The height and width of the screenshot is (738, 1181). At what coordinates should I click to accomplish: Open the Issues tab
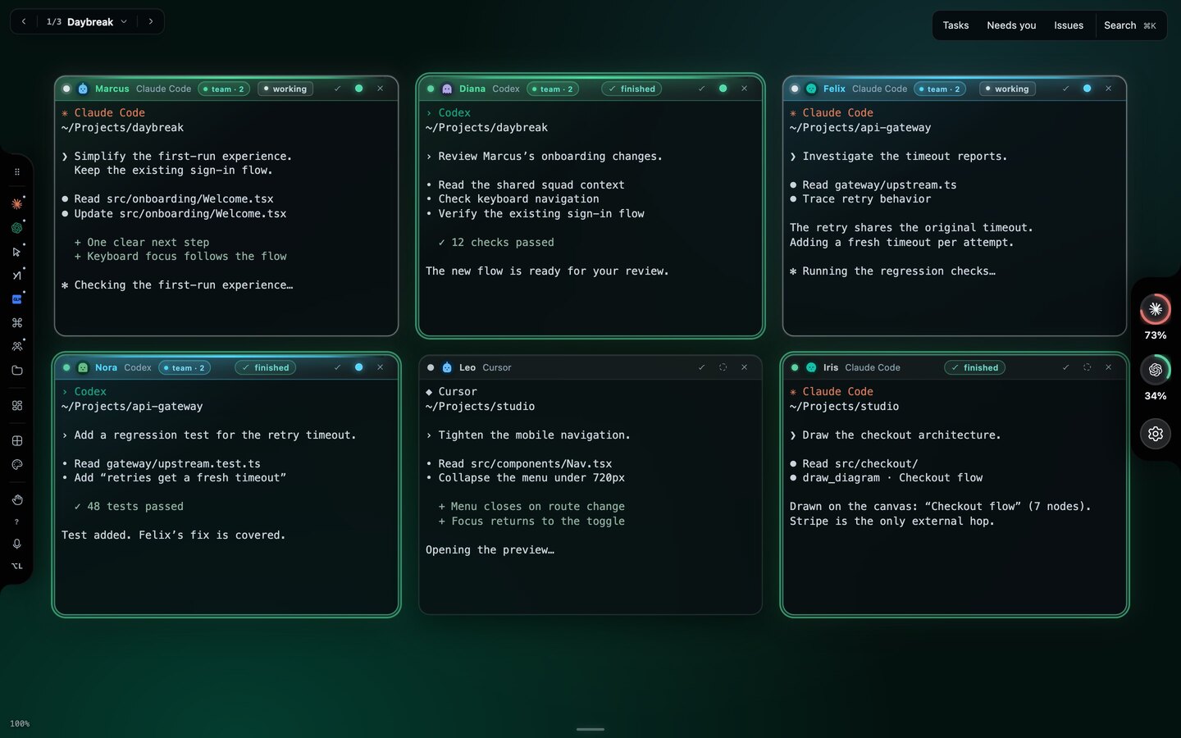(1069, 25)
